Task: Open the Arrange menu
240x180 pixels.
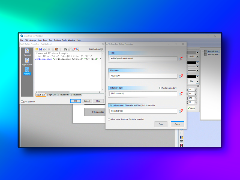Action: pos(33,40)
